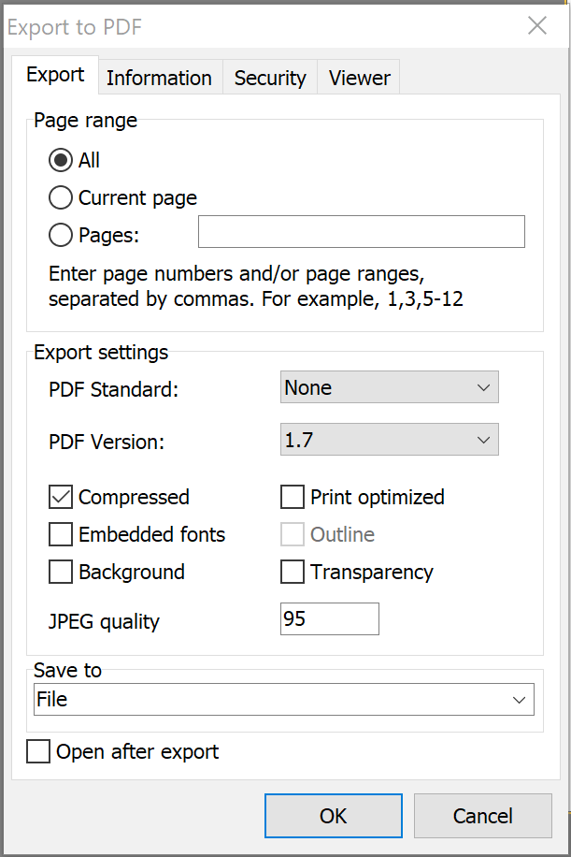
Task: Click the Pages range text field
Action: pyautogui.click(x=361, y=232)
